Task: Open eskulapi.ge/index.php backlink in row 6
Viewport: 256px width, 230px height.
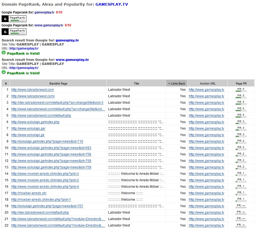Action: (35, 122)
